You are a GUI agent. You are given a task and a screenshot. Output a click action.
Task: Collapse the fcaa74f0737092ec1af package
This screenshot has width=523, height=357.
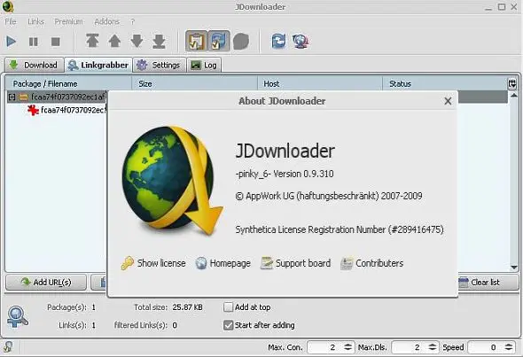click(x=12, y=97)
